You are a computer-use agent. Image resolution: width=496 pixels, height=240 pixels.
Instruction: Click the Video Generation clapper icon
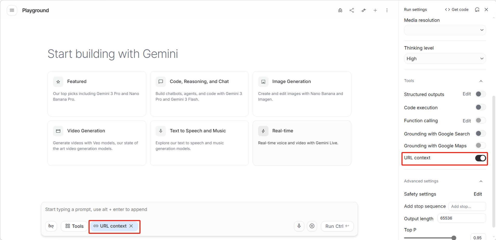58,131
